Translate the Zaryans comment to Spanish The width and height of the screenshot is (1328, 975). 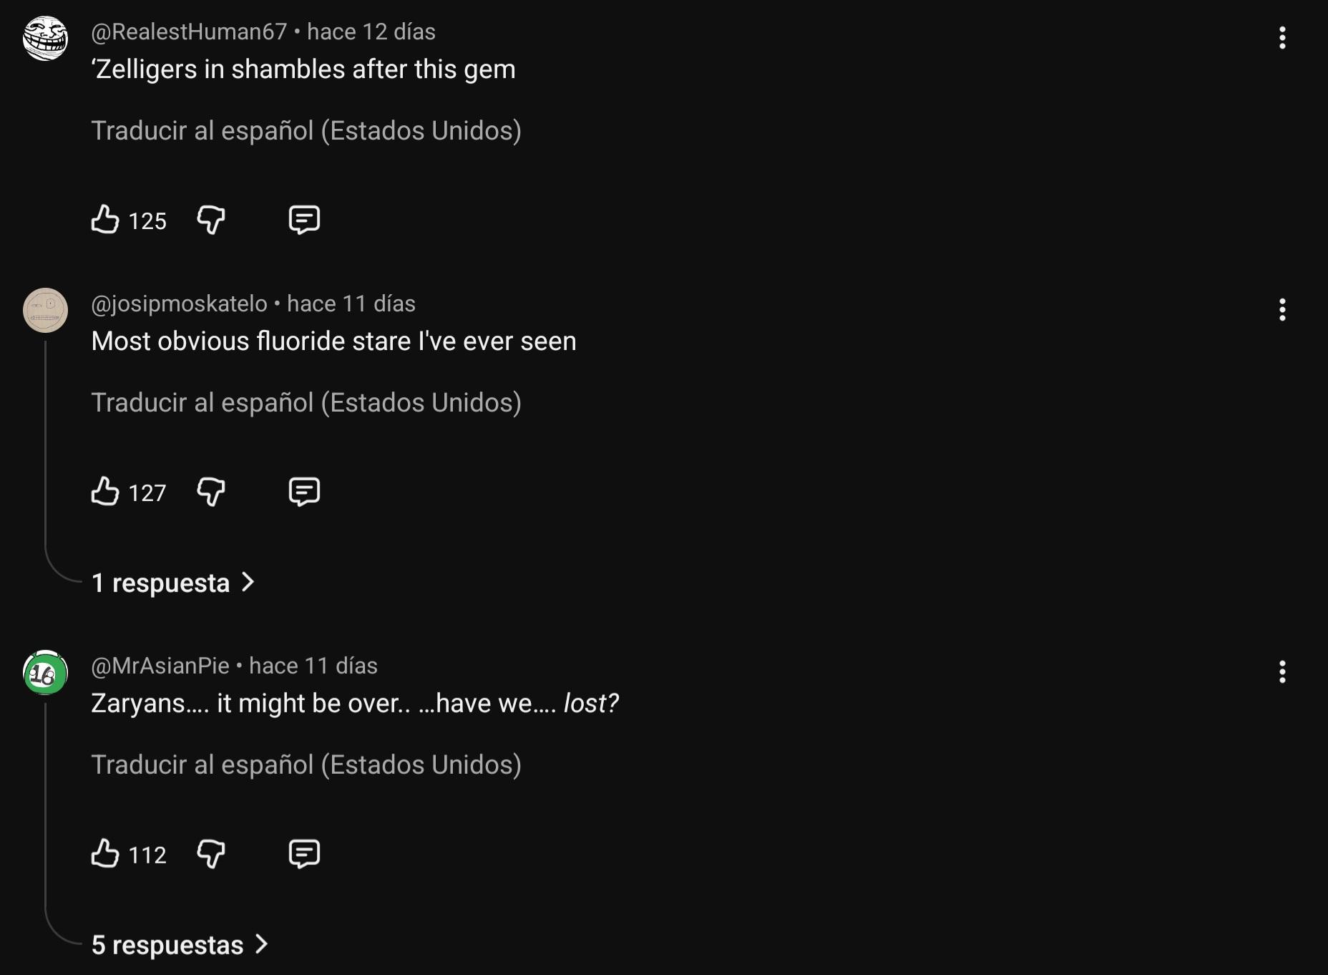pos(306,765)
